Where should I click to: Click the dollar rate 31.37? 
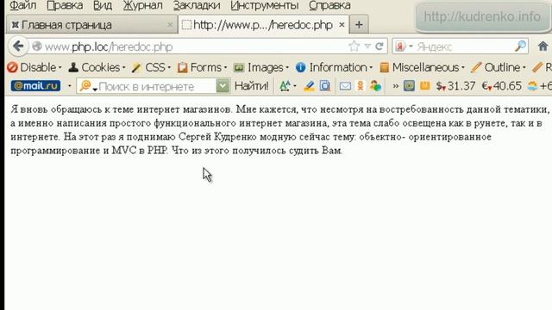coord(455,86)
